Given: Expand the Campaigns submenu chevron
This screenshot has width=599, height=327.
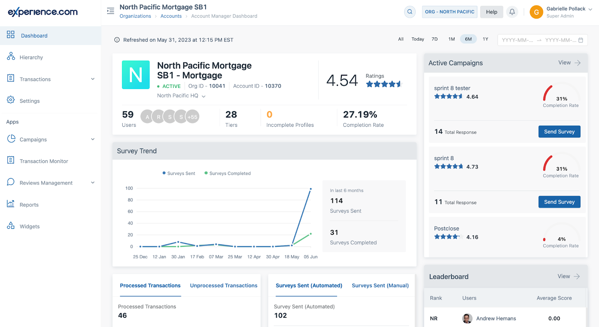Looking at the screenshot, I should point(93,139).
